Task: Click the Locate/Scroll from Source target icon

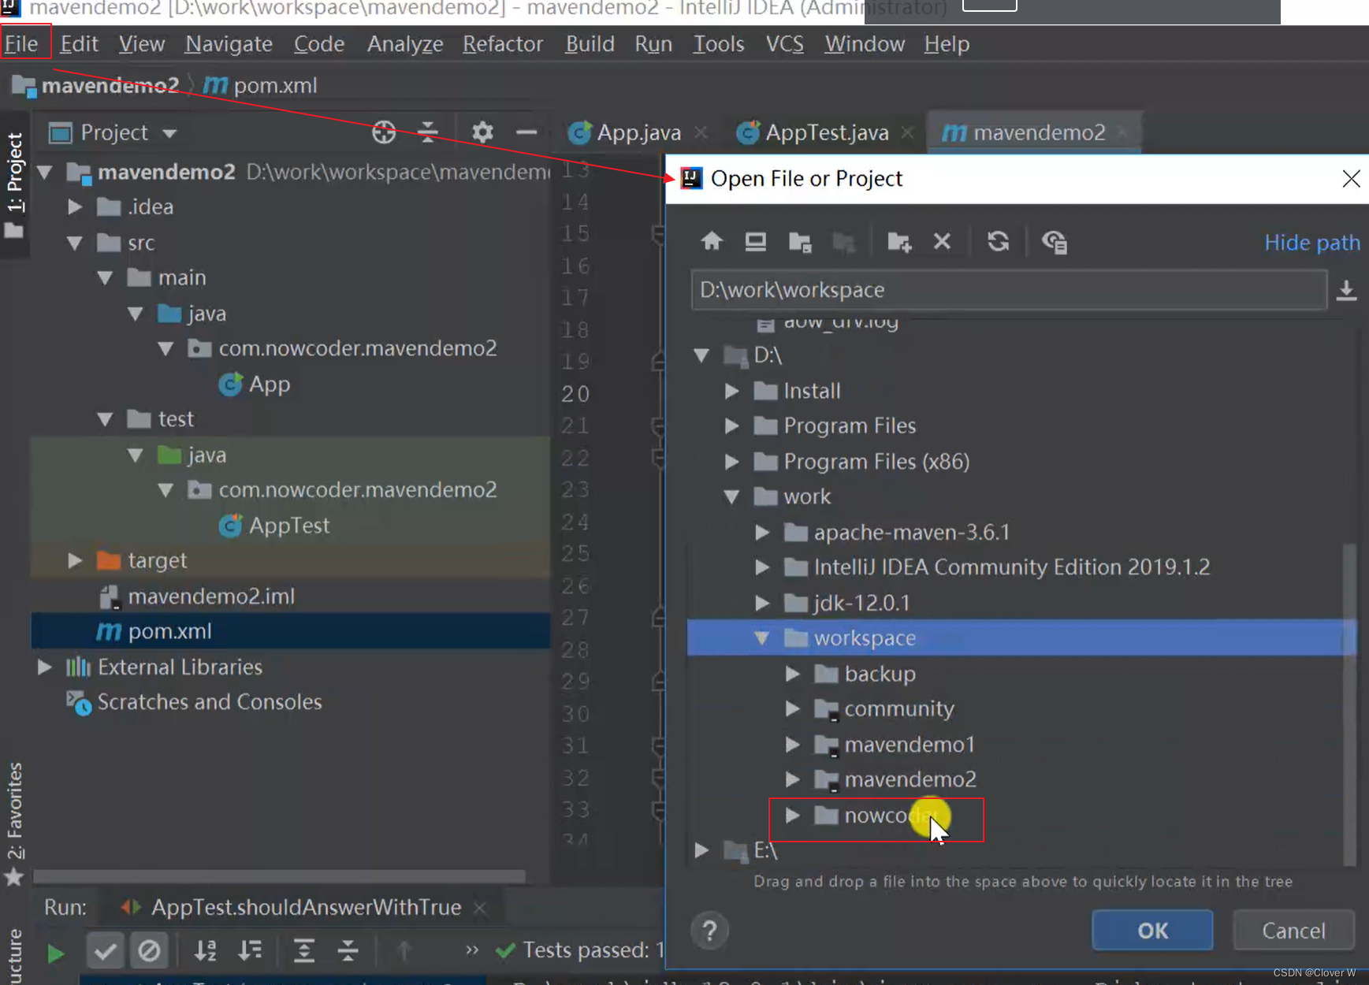Action: (384, 132)
